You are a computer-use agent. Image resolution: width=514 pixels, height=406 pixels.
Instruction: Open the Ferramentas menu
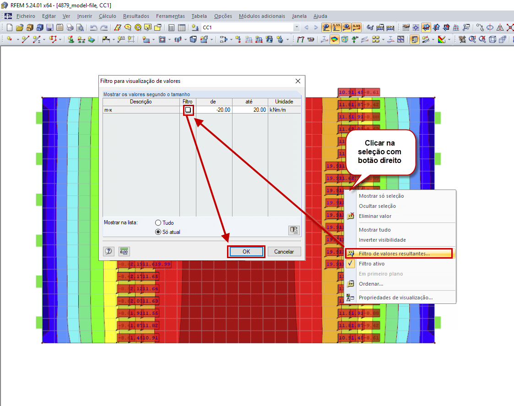(x=170, y=16)
